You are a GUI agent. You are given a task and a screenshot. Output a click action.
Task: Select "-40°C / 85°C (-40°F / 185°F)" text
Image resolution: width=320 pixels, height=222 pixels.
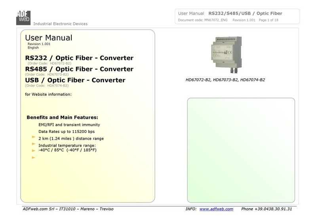[x=67, y=150]
